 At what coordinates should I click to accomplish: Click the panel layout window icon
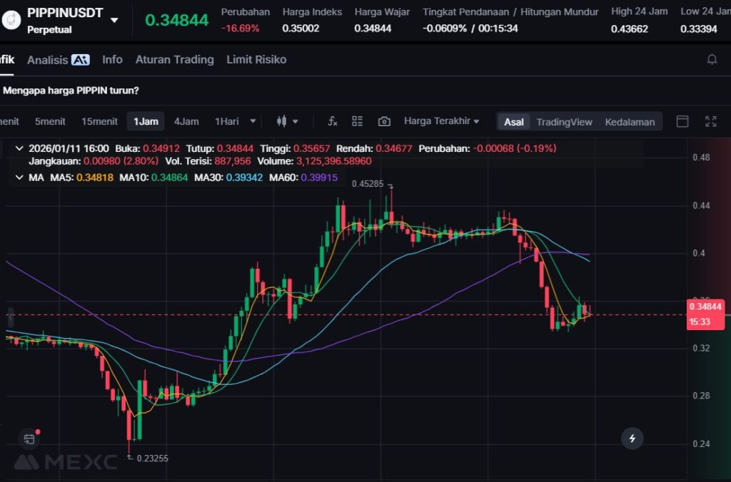click(682, 121)
